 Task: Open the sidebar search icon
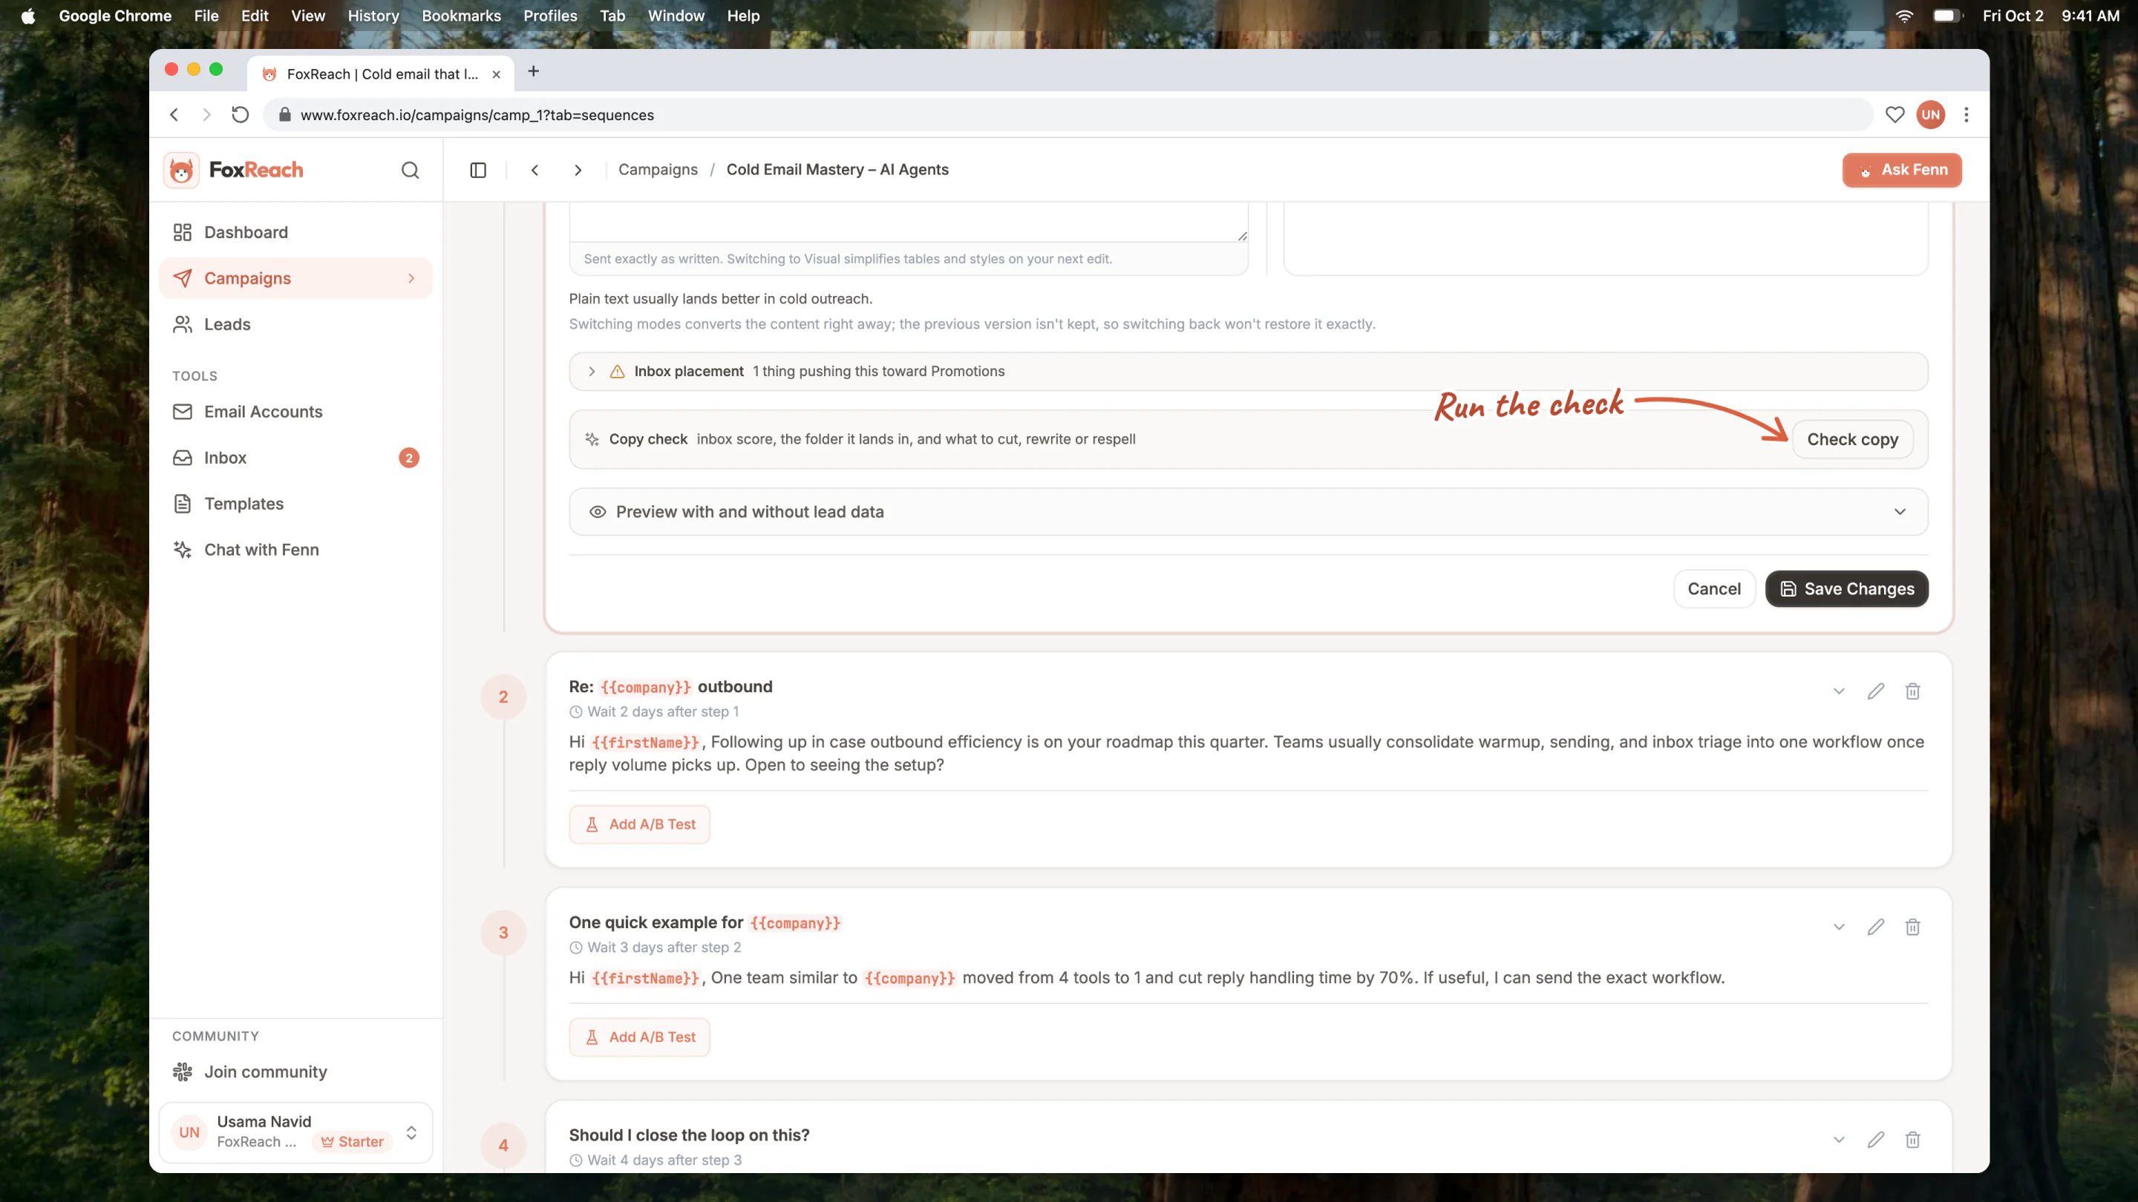pos(410,170)
